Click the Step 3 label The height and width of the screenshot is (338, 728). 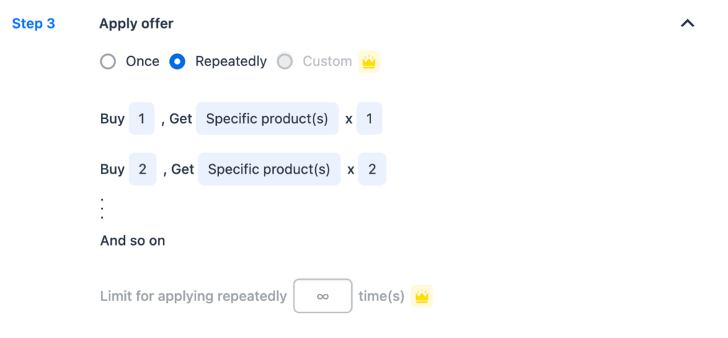[x=33, y=23]
